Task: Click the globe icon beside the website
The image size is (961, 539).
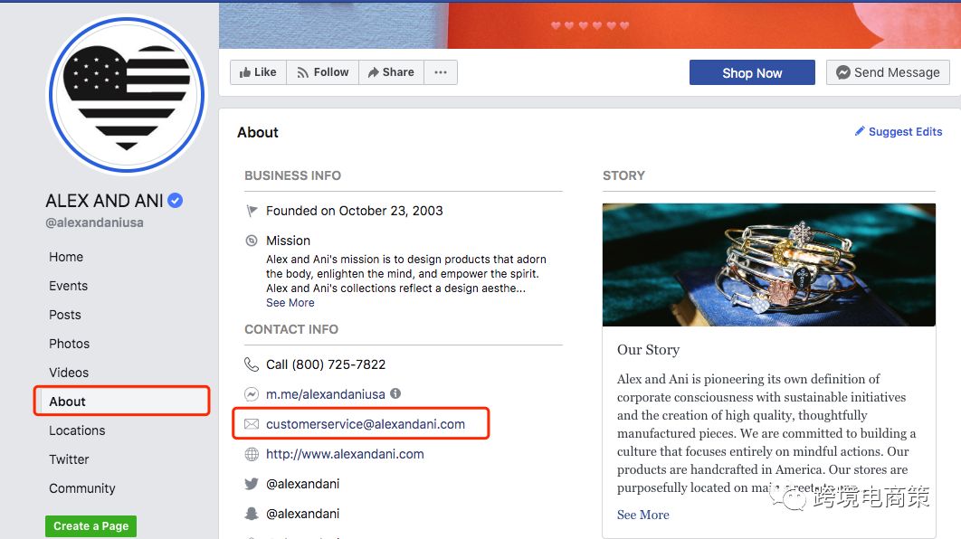Action: (x=252, y=454)
